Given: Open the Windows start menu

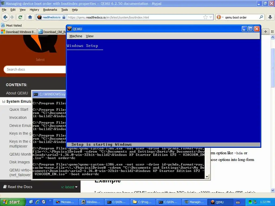Looking at the screenshot, I should 13,202.
